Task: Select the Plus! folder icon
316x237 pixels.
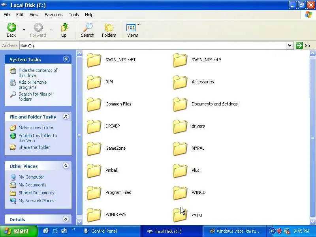Action: (x=180, y=171)
